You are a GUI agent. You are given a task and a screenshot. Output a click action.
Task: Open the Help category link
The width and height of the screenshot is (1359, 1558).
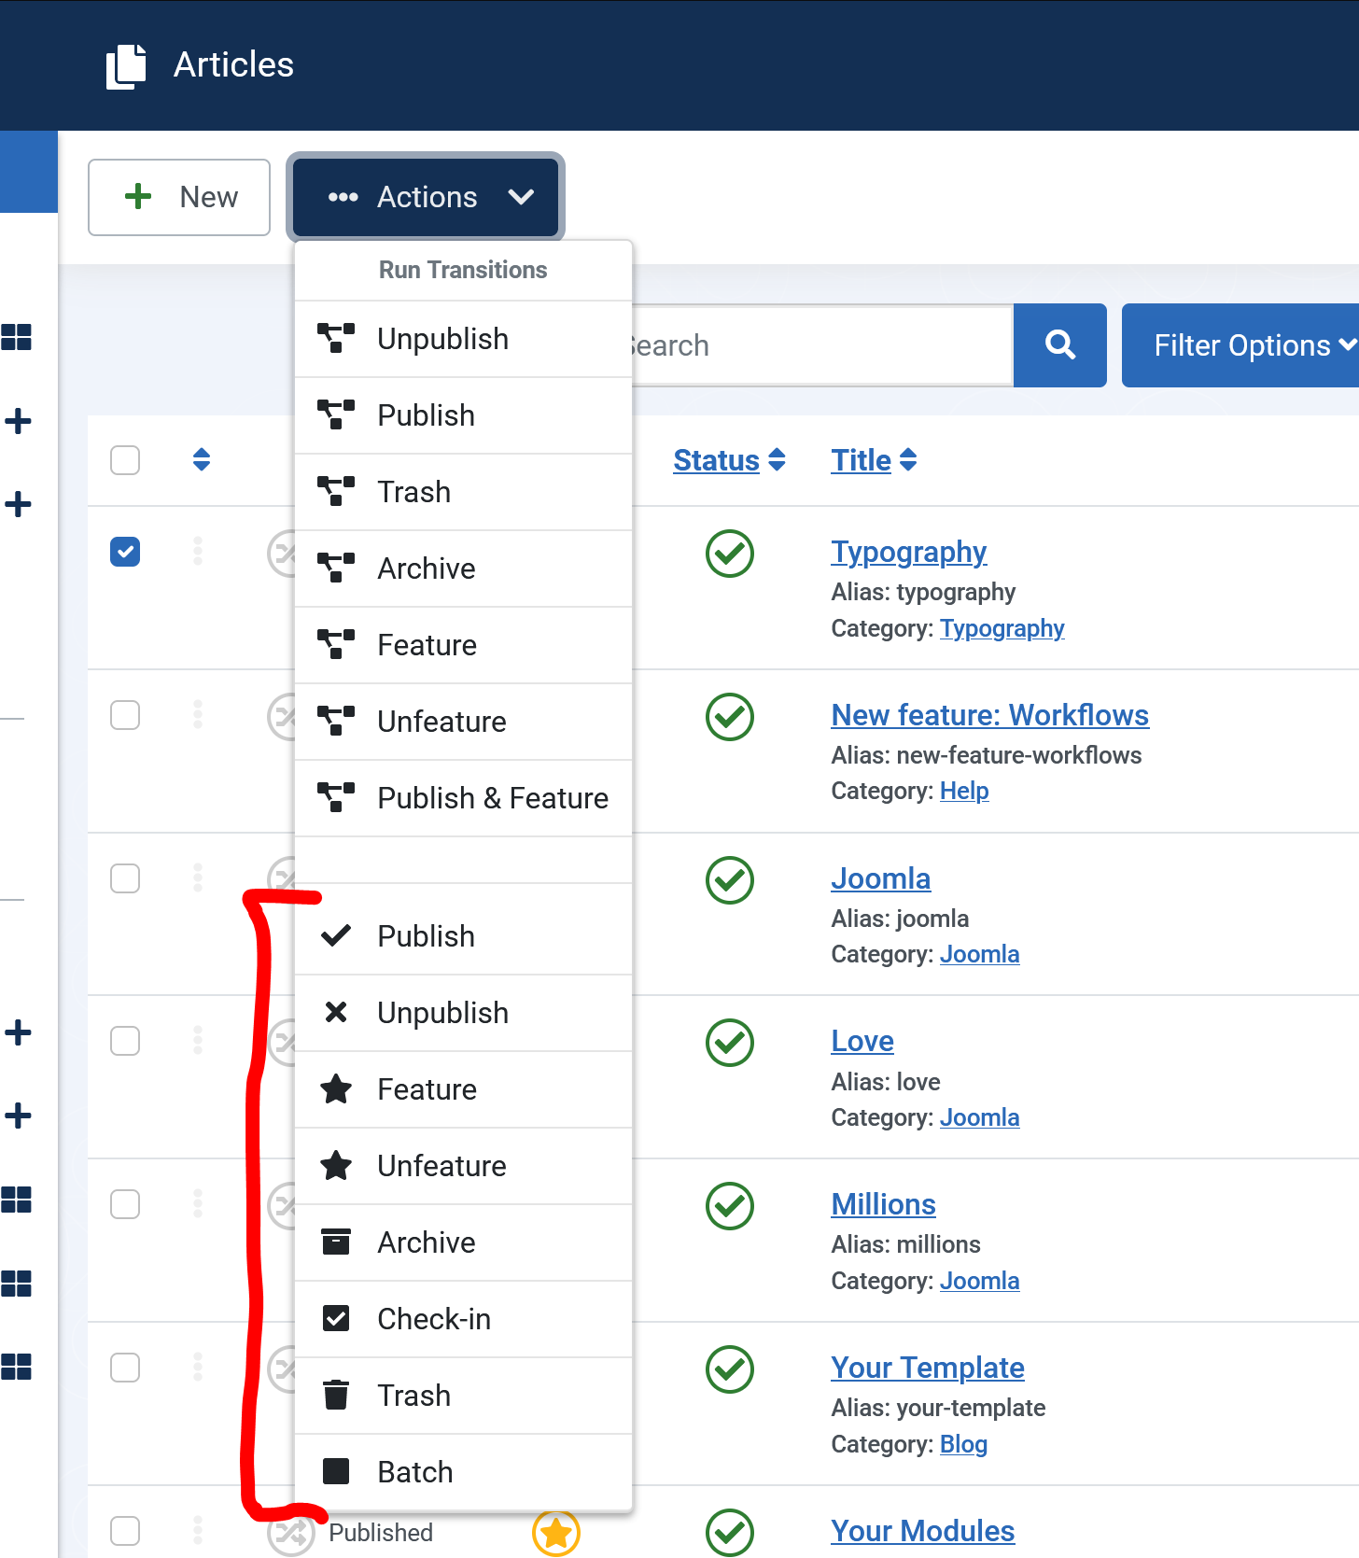pos(964,791)
